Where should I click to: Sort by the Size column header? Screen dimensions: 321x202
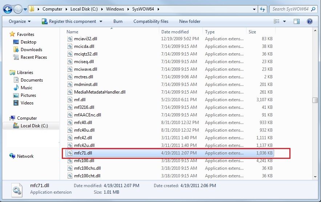click(x=252, y=32)
